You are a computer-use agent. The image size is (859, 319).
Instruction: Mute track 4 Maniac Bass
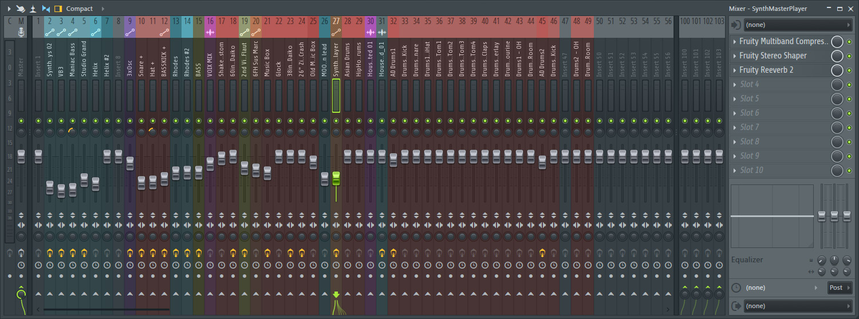[73, 121]
